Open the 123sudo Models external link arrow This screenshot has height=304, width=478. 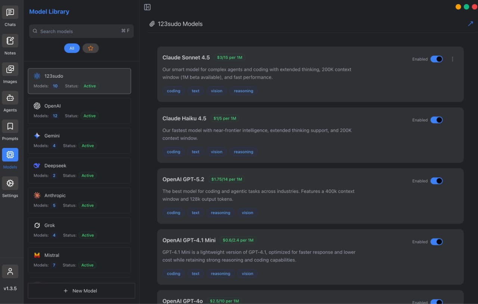(471, 24)
